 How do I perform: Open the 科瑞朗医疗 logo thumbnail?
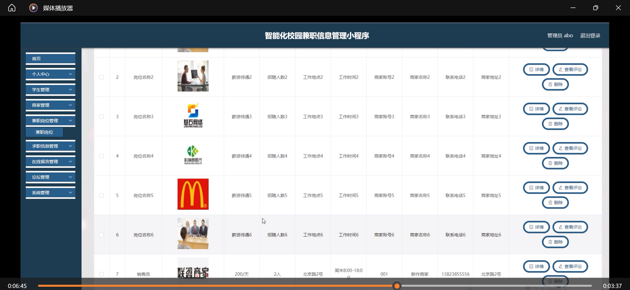pyautogui.click(x=193, y=155)
